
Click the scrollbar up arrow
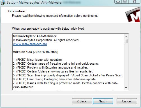126,36
